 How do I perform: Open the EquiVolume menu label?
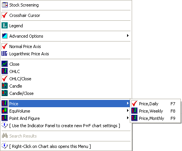(20, 111)
